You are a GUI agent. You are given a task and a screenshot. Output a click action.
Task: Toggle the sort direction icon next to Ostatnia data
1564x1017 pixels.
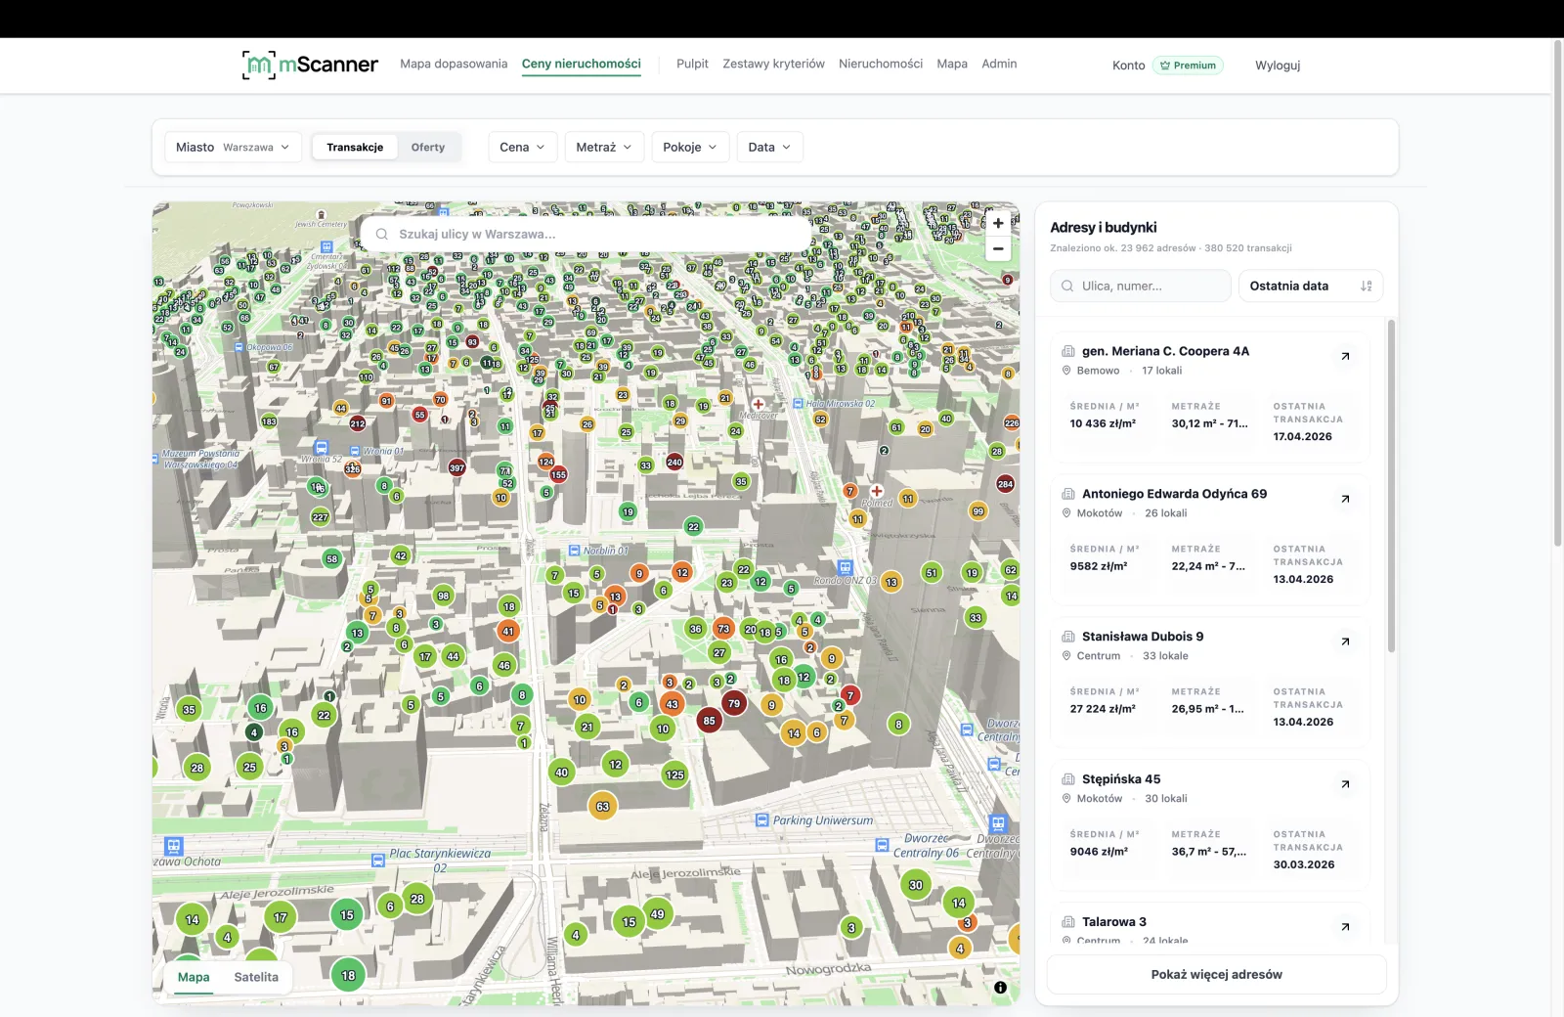point(1367,286)
